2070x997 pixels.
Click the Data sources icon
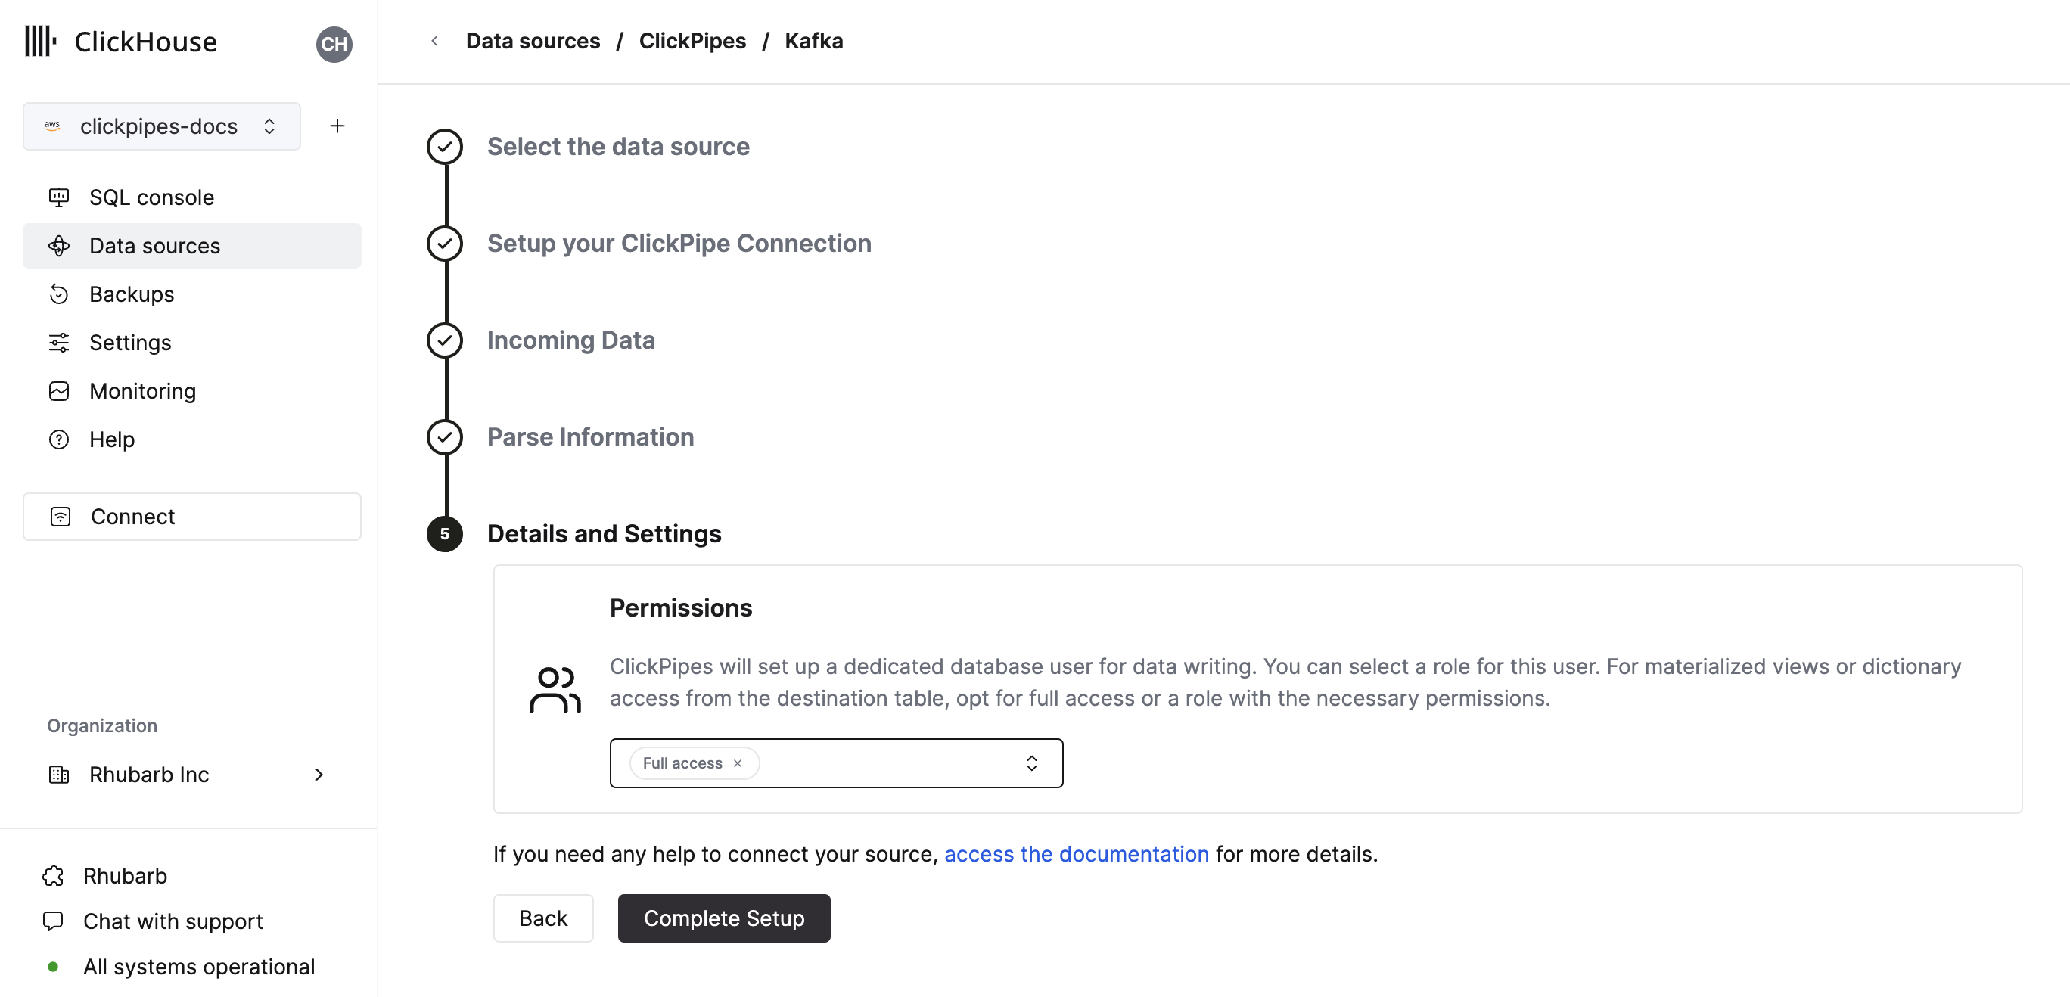(x=60, y=246)
